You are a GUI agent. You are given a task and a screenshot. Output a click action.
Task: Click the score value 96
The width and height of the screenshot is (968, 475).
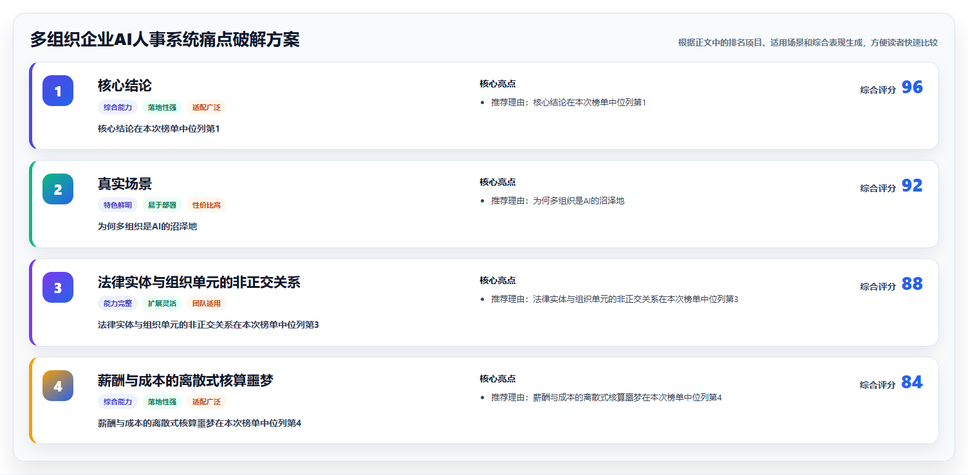(912, 87)
